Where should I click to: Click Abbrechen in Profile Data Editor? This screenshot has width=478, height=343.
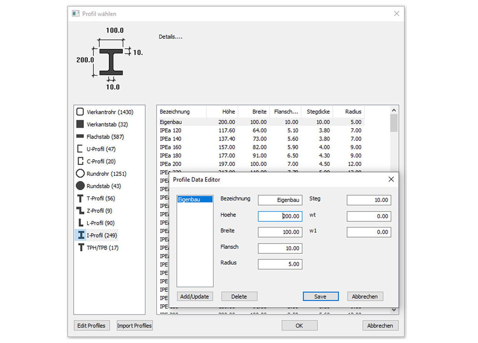pyautogui.click(x=365, y=296)
